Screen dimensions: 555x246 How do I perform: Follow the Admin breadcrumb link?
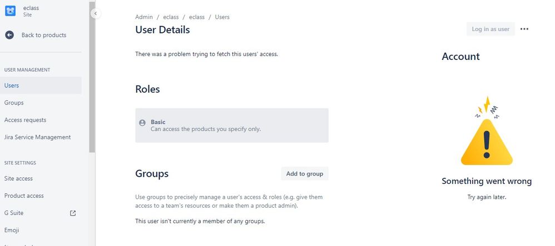tap(144, 17)
